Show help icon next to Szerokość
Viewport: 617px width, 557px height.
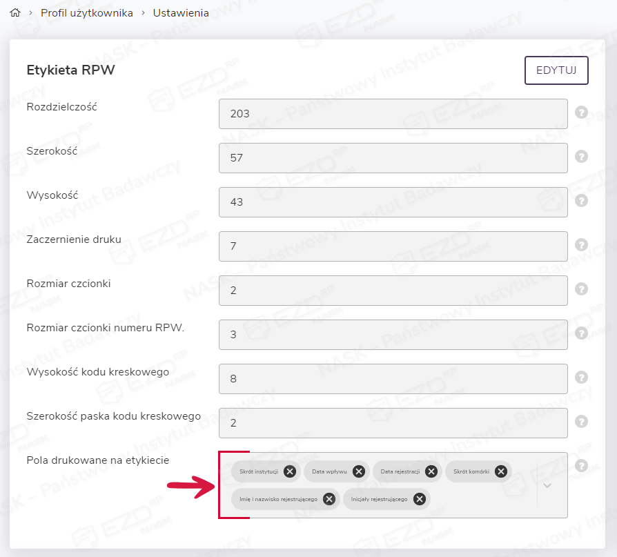pos(581,157)
